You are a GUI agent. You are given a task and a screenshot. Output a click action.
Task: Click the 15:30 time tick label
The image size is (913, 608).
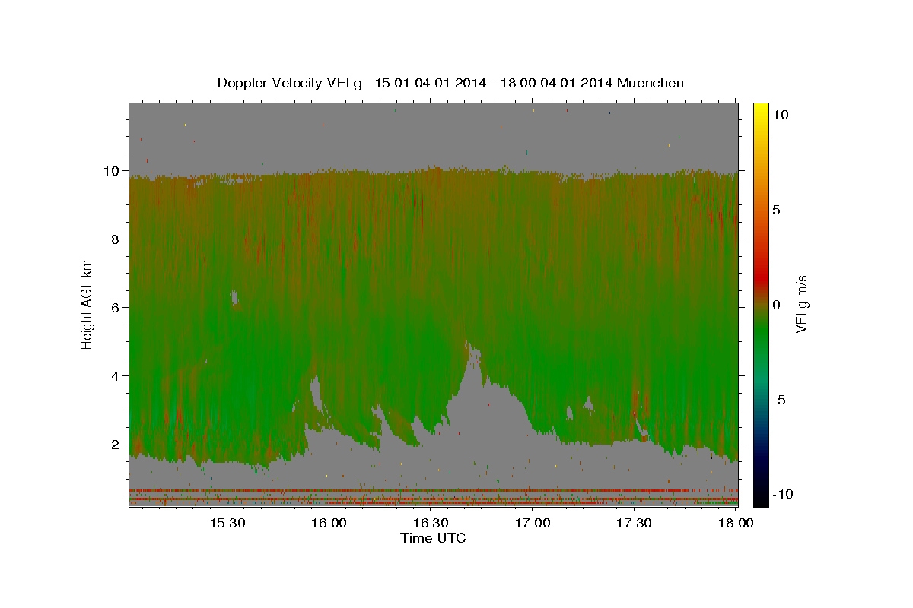pyautogui.click(x=227, y=524)
